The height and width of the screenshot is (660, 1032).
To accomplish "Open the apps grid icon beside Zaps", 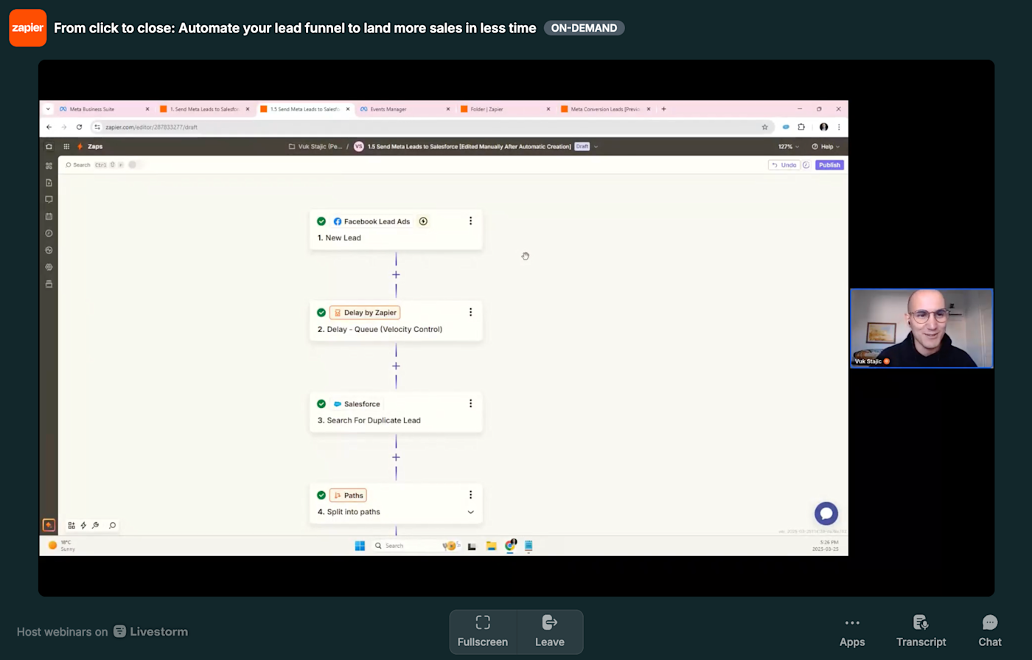I will tap(66, 147).
